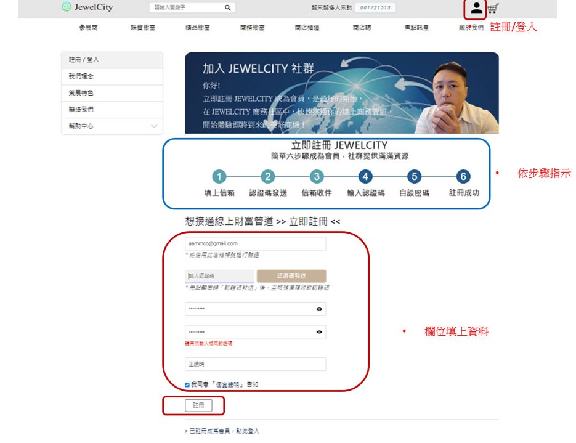Viewport: 576px width, 443px height.
Task: Click the 輸入認證碼 input field
Action: (219, 276)
